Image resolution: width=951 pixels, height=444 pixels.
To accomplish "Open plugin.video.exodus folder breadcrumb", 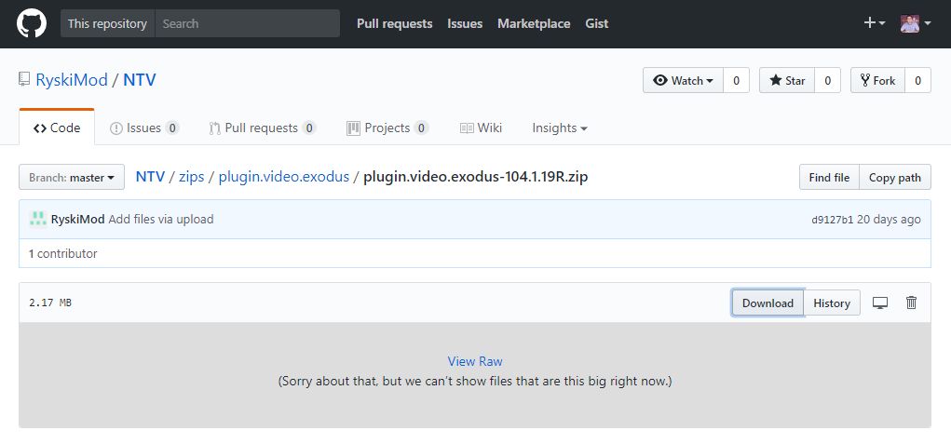I will coord(284,177).
